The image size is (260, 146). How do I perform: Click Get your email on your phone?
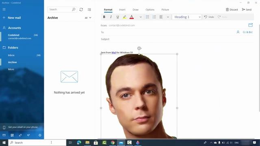point(22,127)
